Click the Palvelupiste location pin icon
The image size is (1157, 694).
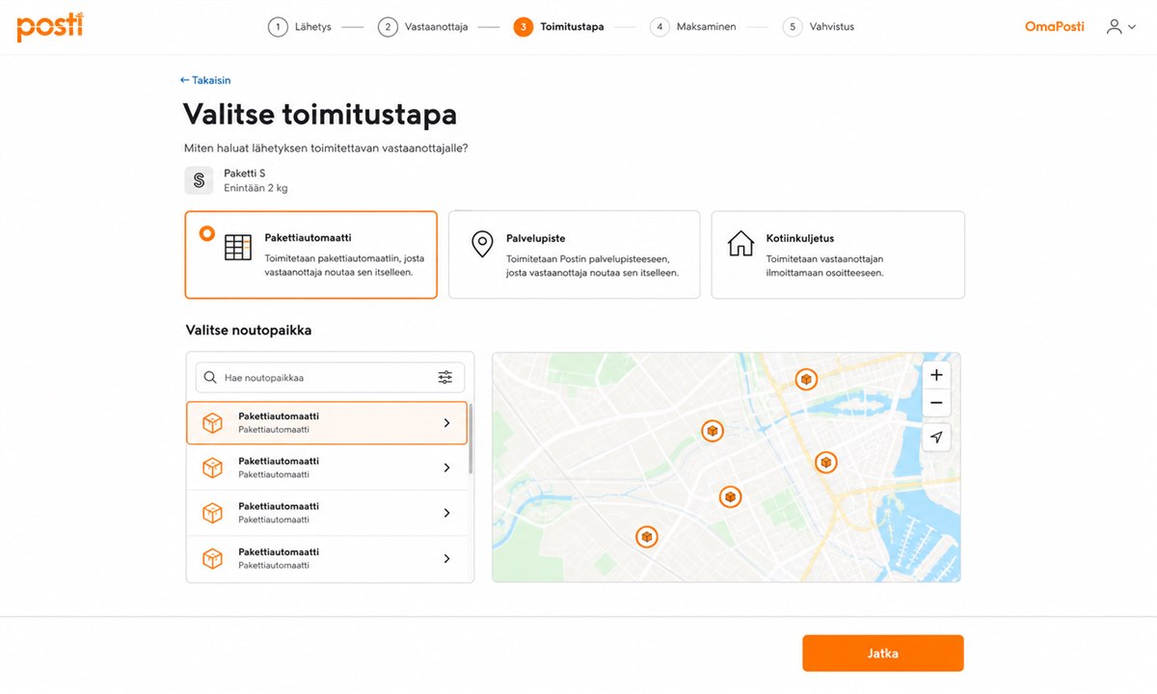pos(482,244)
